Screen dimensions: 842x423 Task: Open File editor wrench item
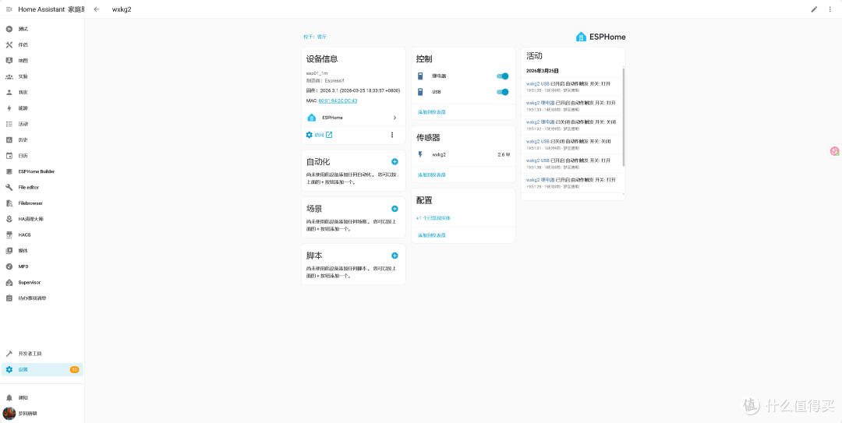coord(42,187)
